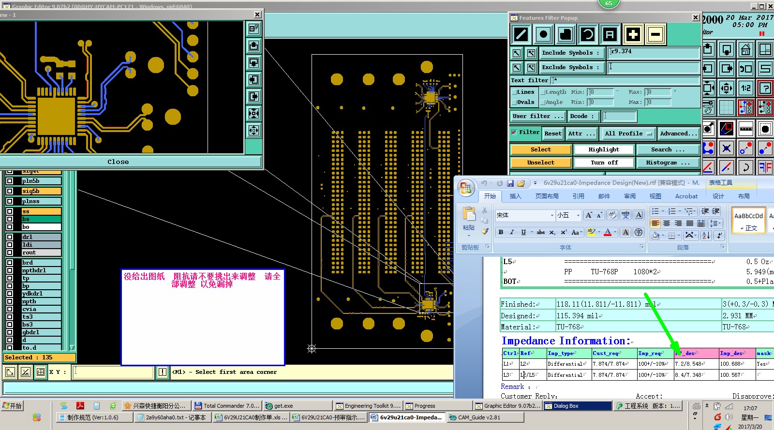This screenshot has height=430, width=774.
Task: Enable the Lines checkbox
Action: 514,92
